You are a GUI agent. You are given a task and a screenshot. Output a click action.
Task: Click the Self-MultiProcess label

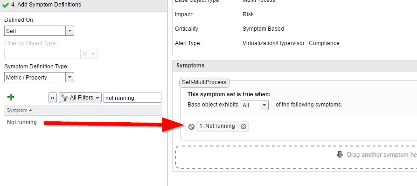click(204, 82)
